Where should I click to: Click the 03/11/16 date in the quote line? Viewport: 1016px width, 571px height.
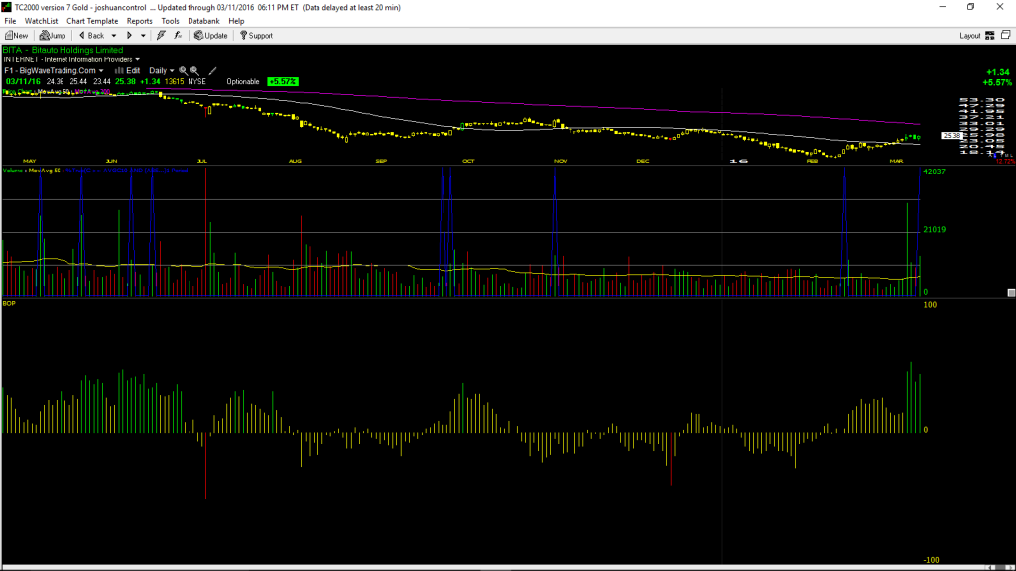pos(23,82)
